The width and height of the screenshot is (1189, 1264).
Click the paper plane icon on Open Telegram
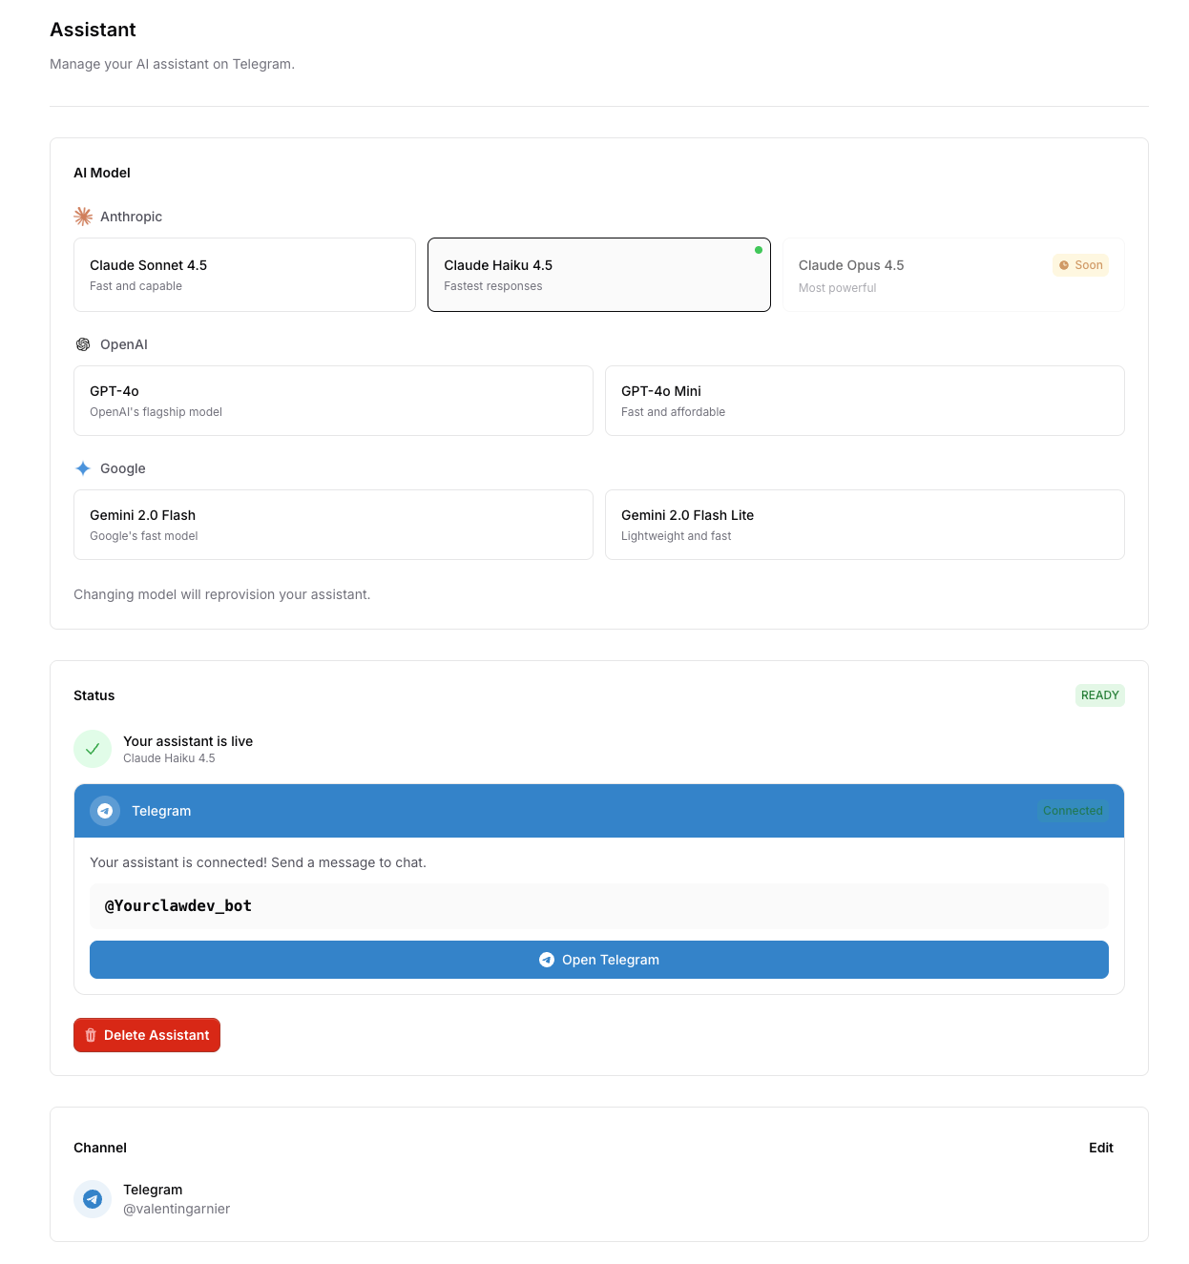547,960
